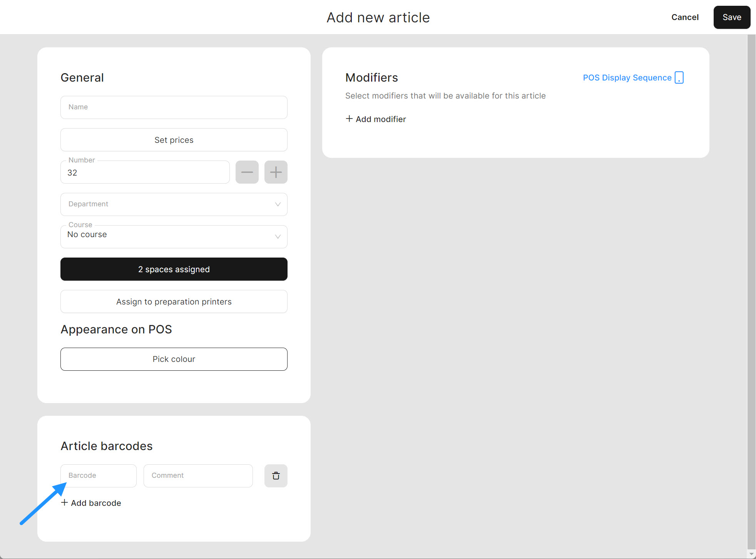Pick colour for POS appearance
This screenshot has height=559, width=756.
click(174, 359)
